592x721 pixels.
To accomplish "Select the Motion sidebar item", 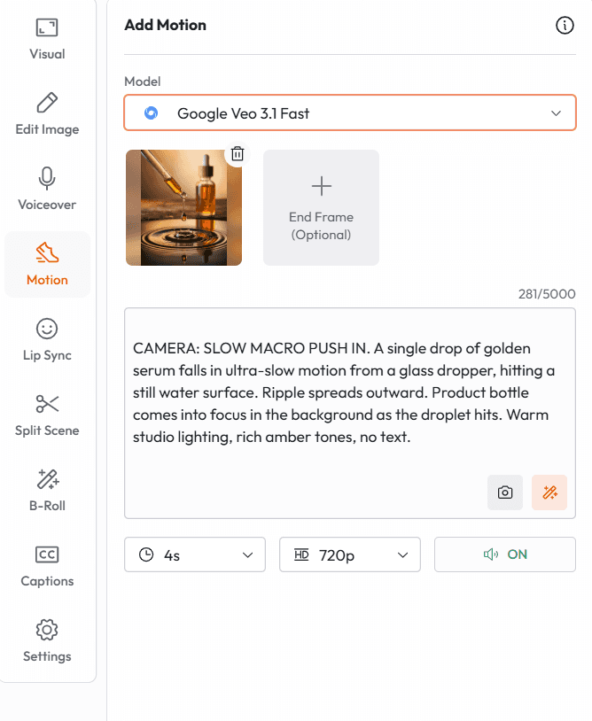I will tap(47, 265).
